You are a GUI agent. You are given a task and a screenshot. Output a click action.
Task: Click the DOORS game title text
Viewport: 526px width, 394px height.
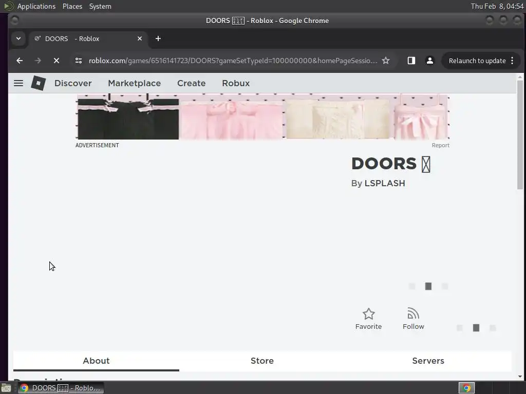pos(390,164)
